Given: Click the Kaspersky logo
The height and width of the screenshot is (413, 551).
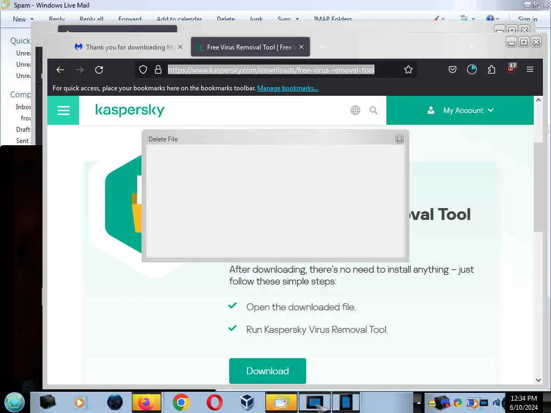Looking at the screenshot, I should coord(130,110).
